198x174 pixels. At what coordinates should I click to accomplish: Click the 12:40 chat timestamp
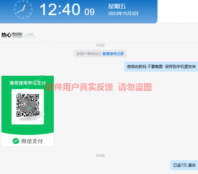(x=100, y=155)
